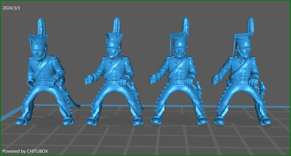The image size is (291, 156).
Task: Click the shako hat of the second soldier
Action: coord(114,41)
